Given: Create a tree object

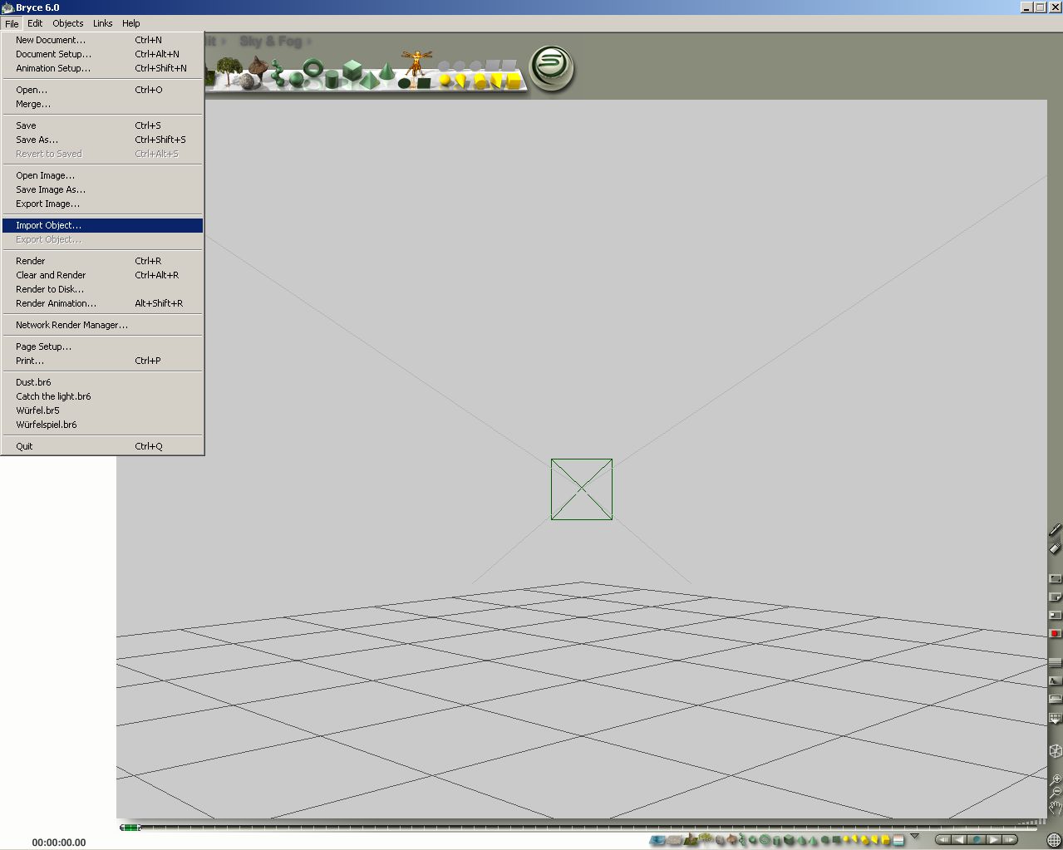Looking at the screenshot, I should pyautogui.click(x=229, y=71).
